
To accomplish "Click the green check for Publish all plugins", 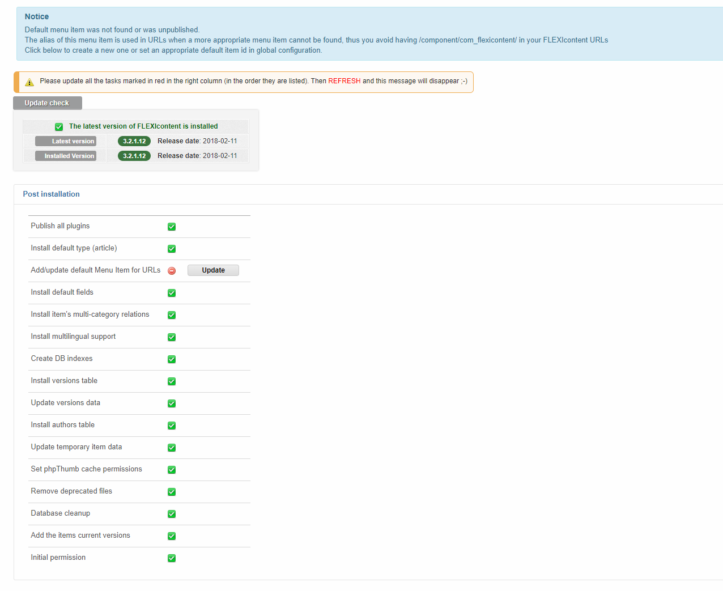I will pyautogui.click(x=172, y=227).
